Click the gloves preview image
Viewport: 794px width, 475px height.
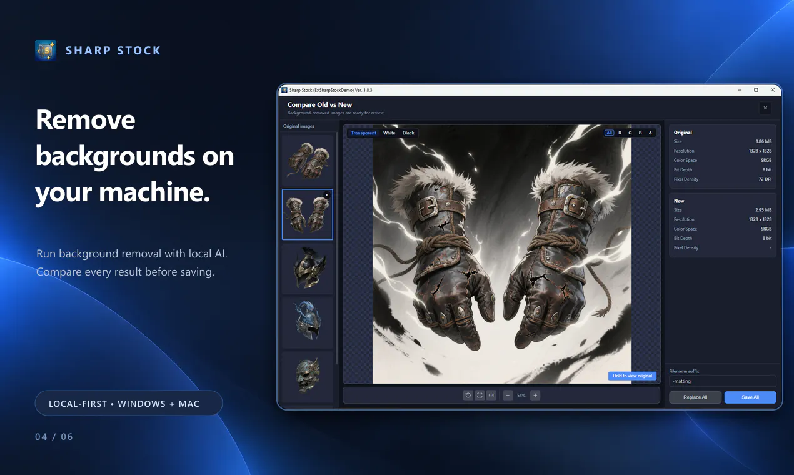point(502,253)
